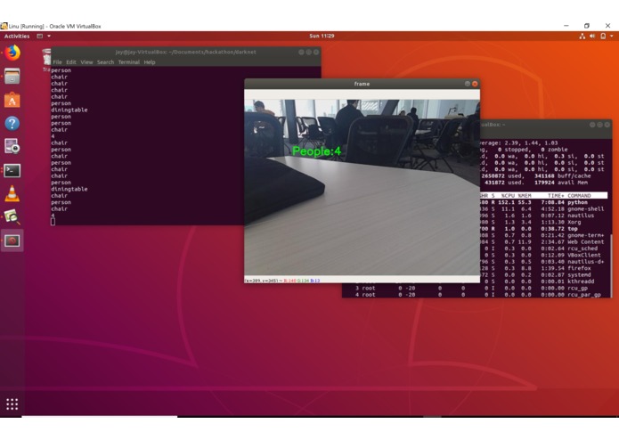Open Ubuntu Software from the dock
The height and width of the screenshot is (440, 619).
click(x=12, y=101)
